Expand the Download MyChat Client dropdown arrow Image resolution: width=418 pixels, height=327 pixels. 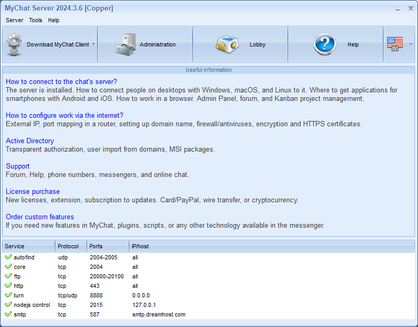coord(93,44)
